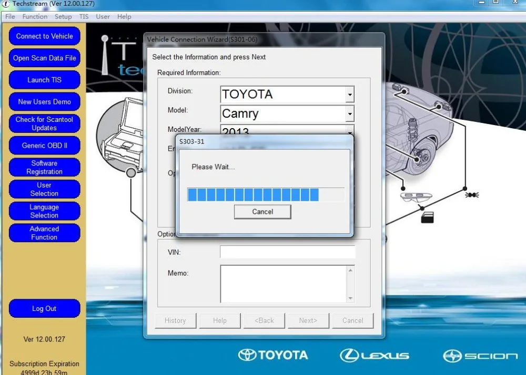Expand the Model Camry dropdown

click(x=350, y=114)
